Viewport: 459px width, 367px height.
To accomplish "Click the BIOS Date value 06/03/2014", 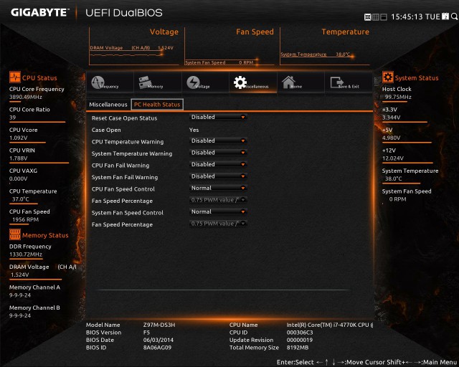I will pos(158,340).
